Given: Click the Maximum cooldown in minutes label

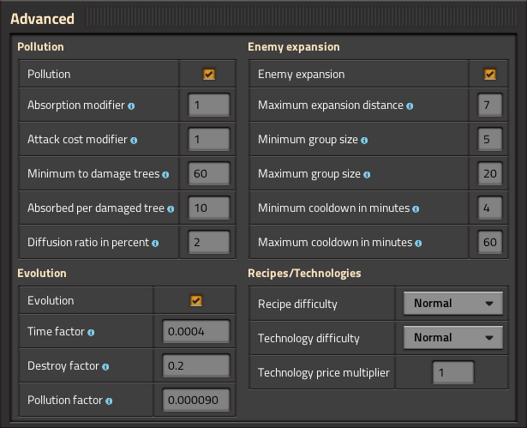Looking at the screenshot, I should coord(335,243).
